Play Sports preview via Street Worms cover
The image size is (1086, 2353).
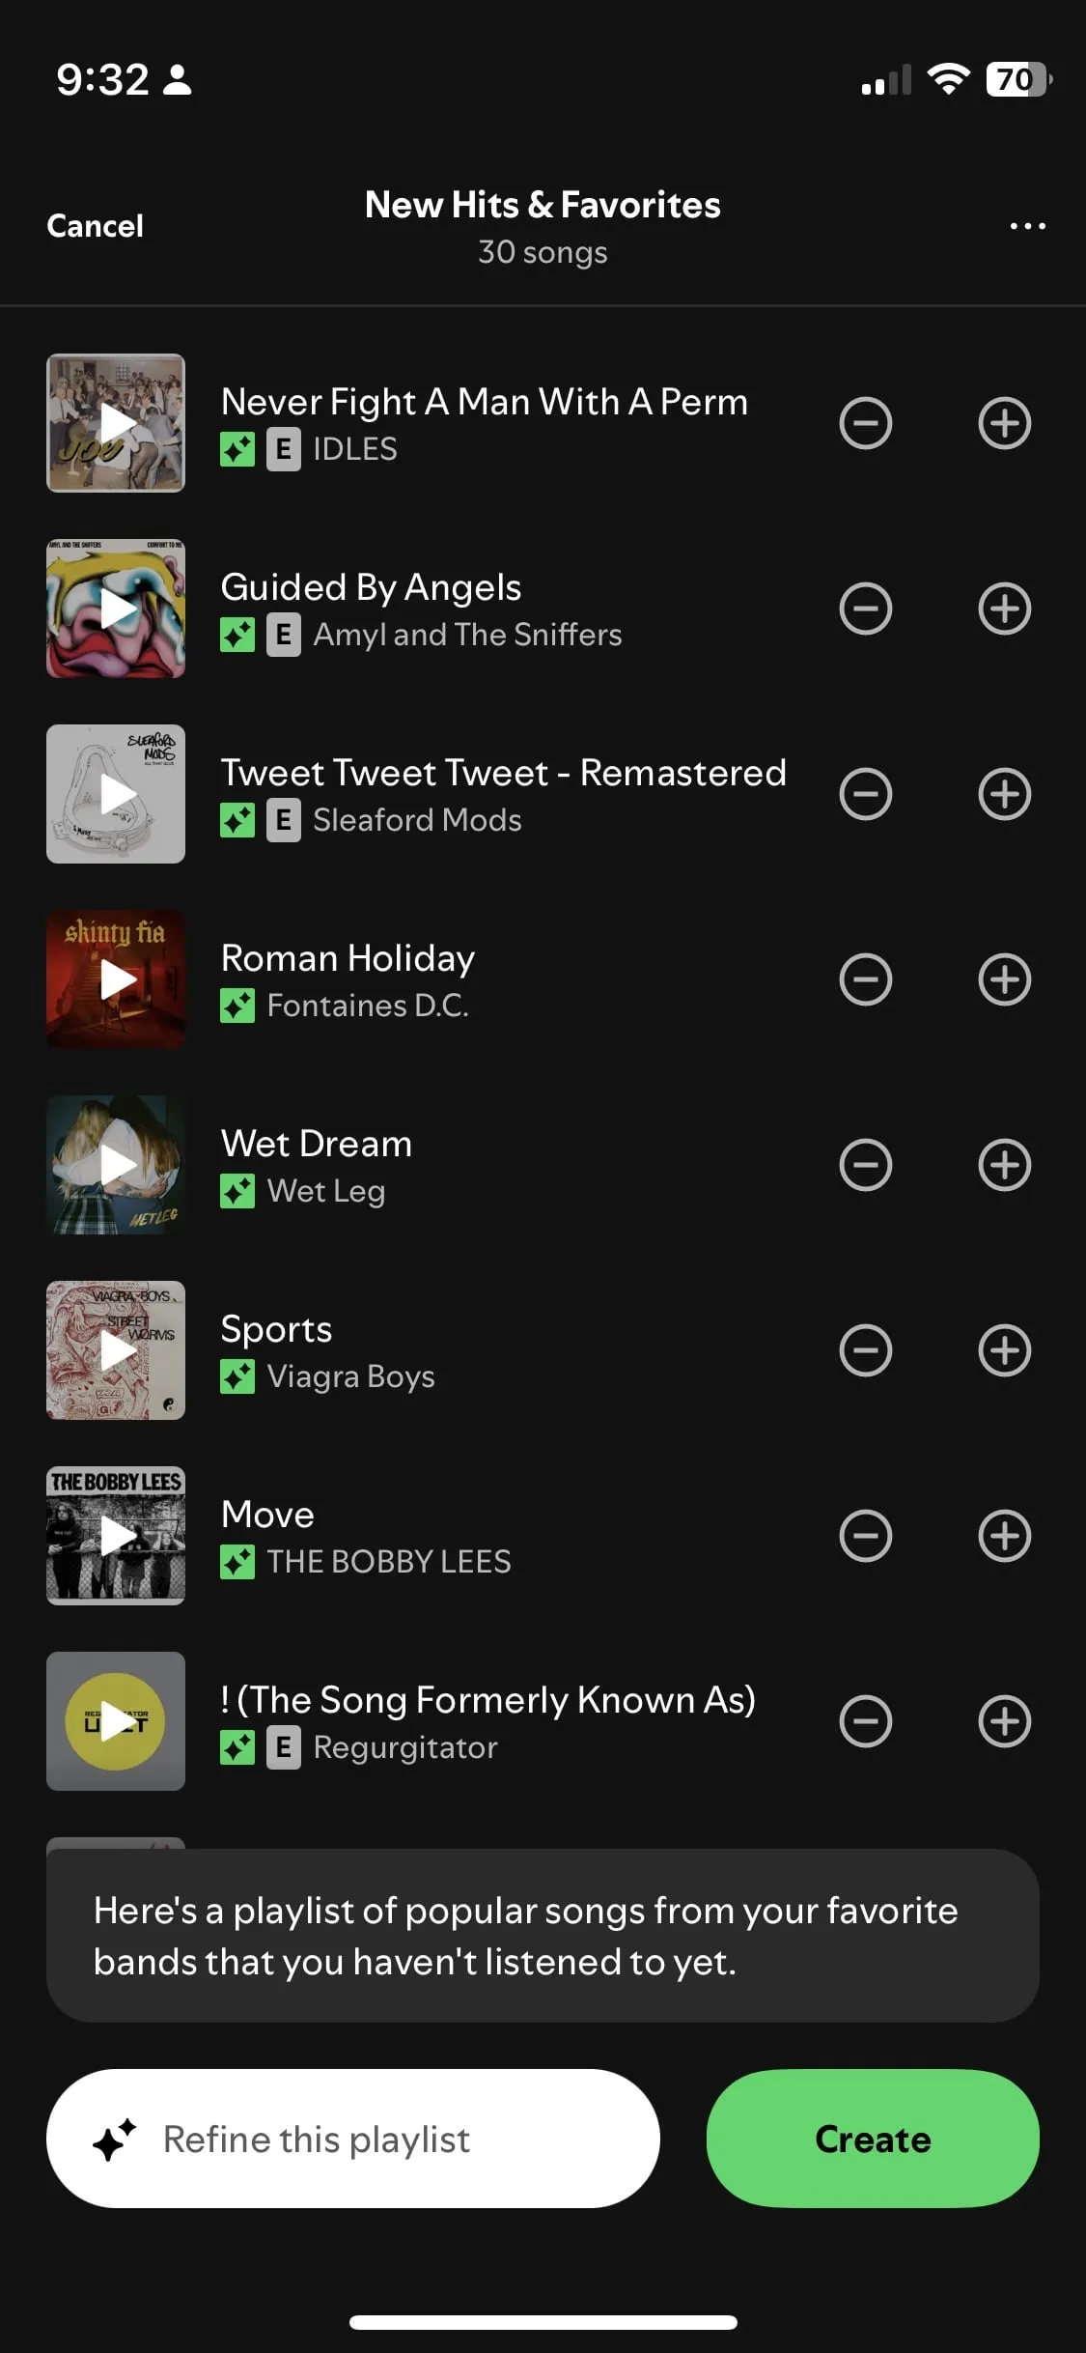(116, 1350)
